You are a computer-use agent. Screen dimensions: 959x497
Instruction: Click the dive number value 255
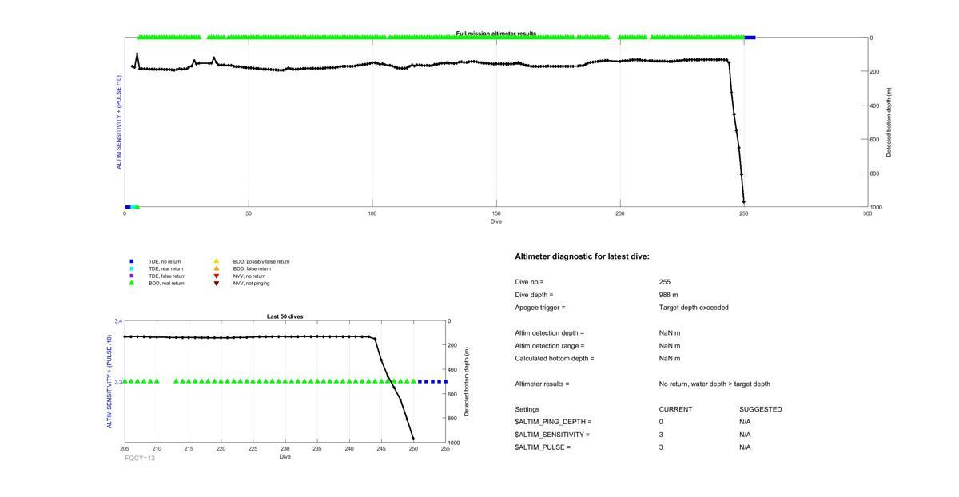[665, 282]
